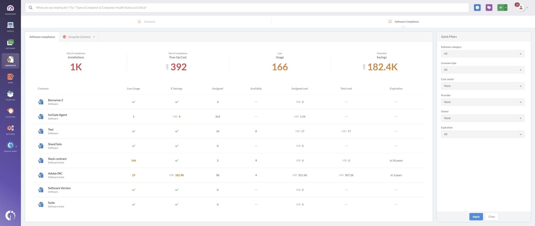Sort by P. Savings column header
Viewport: 535px width, 226px height.
177,89
